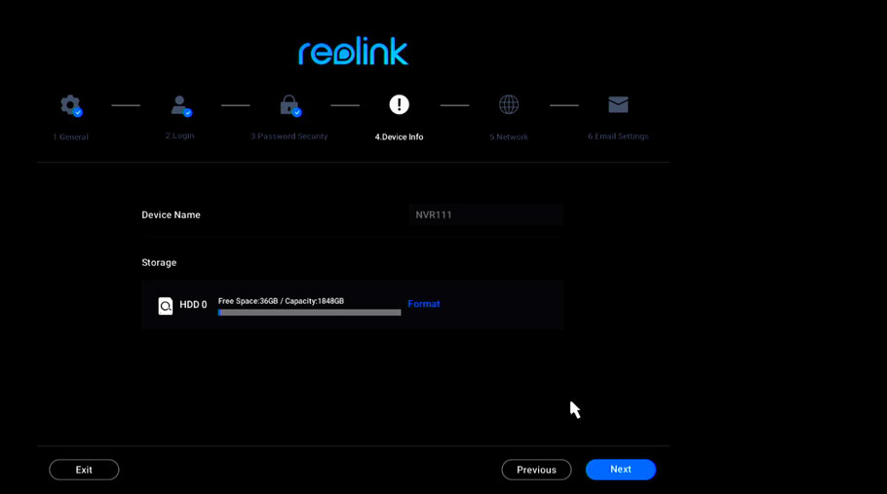Click the Reolink logo
This screenshot has height=494, width=887.
353,52
